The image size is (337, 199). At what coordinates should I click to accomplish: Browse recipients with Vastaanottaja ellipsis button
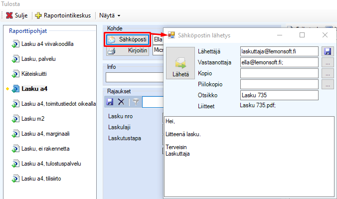[328, 62]
